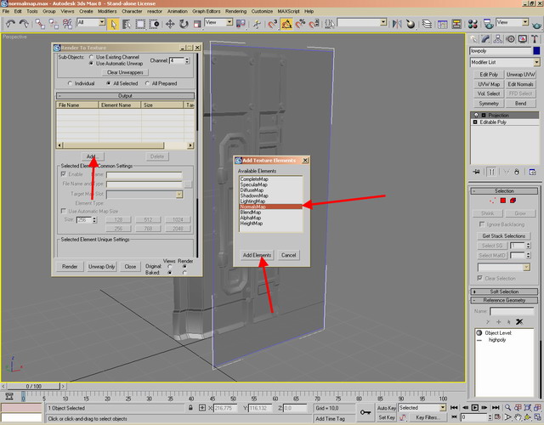Click the key icon for Set Keys
The height and width of the screenshot is (425, 544).
coord(365,412)
